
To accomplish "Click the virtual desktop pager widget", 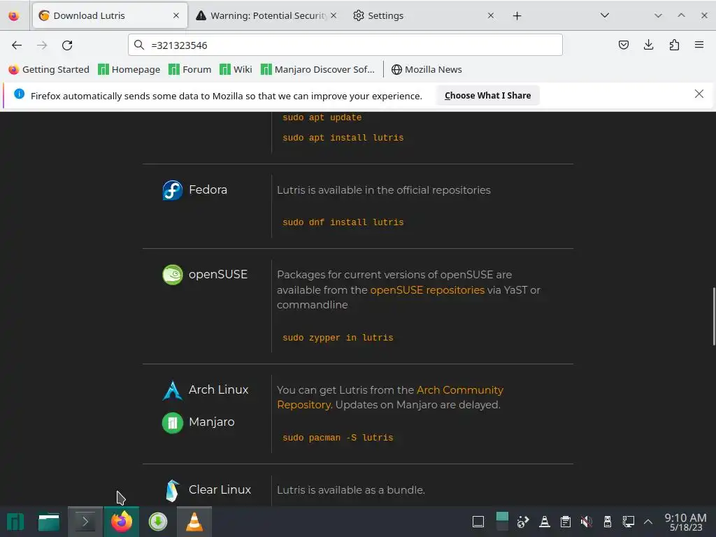I will click(502, 522).
